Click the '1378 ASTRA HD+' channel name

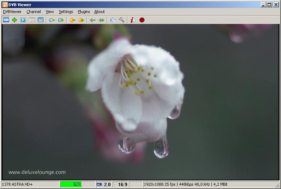click(17, 184)
